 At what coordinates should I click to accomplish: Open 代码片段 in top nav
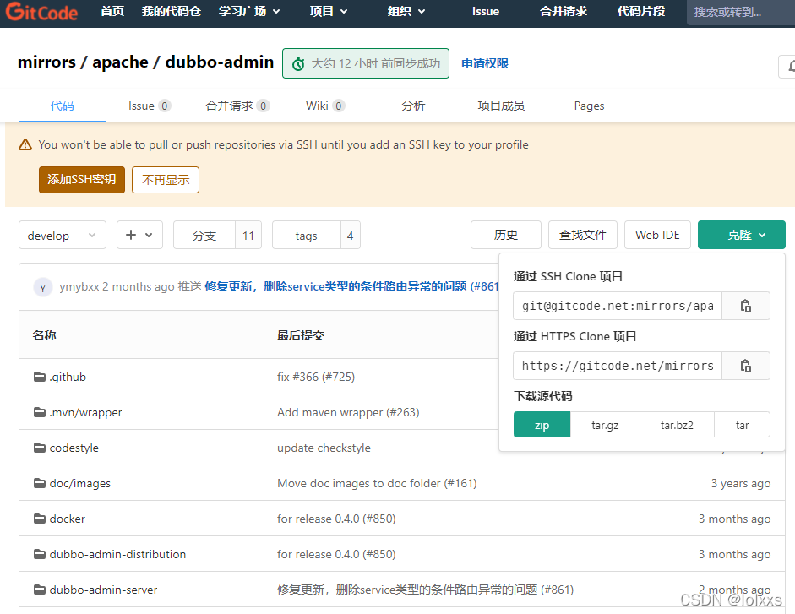tap(641, 11)
